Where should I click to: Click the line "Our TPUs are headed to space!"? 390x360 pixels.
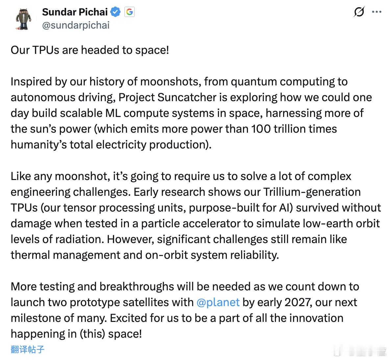coord(90,50)
